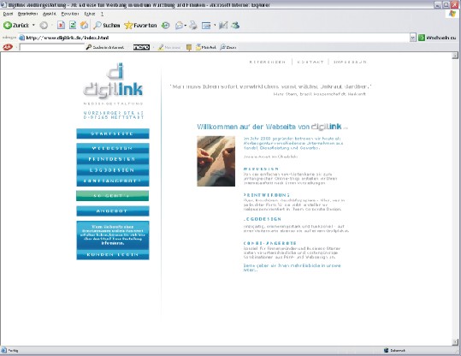Expand the address bar dropdown arrow
Viewport: 461px width, 356px height.
coord(413,38)
